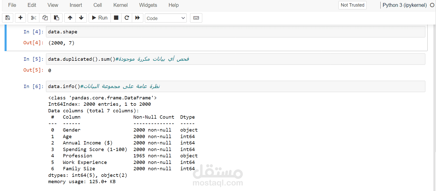Open the File menu
This screenshot has height=191, width=436.
[12, 5]
